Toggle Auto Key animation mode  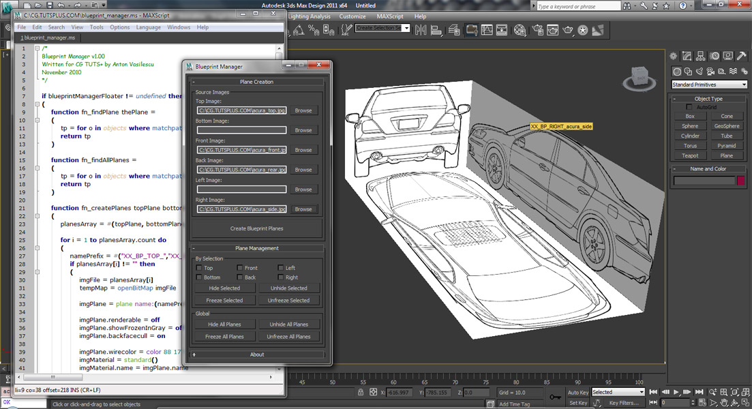pos(577,392)
